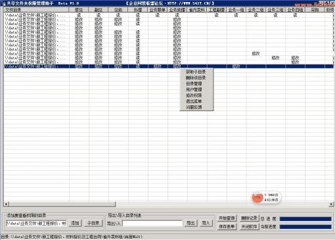The image size is (335, 240).
Task: Click the 添加 button
Action: point(75,223)
